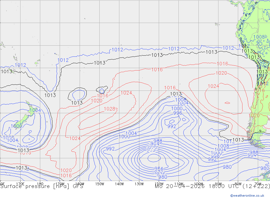Click the 1008 label over the South American land
This screenshot has width=270, height=198.
click(x=259, y=37)
